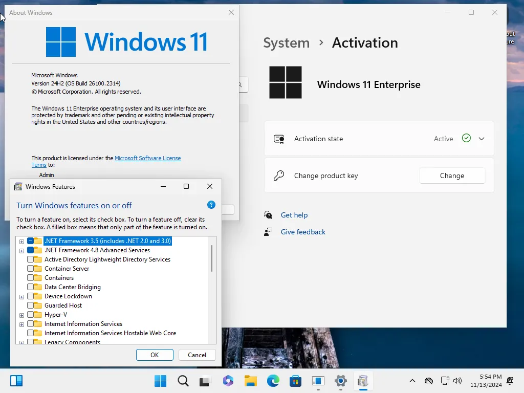The width and height of the screenshot is (524, 393).
Task: Open network status tray icon
Action: 445,381
